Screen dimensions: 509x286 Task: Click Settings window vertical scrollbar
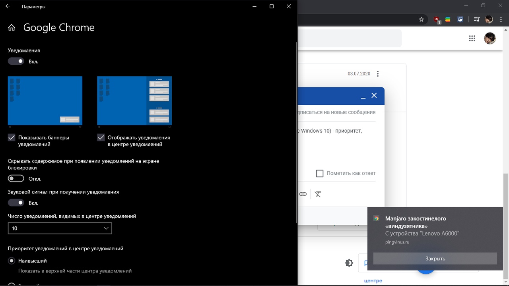[296, 132]
